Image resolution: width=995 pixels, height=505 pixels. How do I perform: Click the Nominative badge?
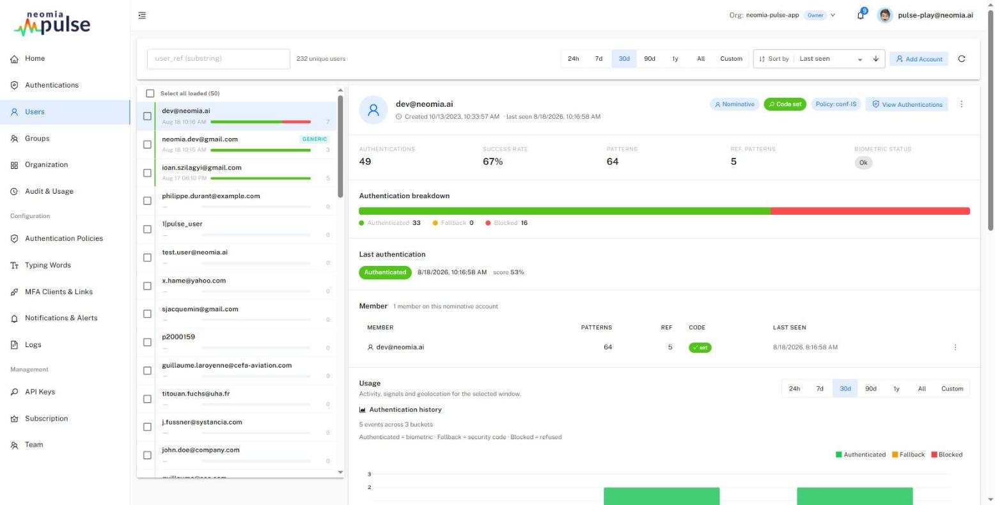(734, 104)
